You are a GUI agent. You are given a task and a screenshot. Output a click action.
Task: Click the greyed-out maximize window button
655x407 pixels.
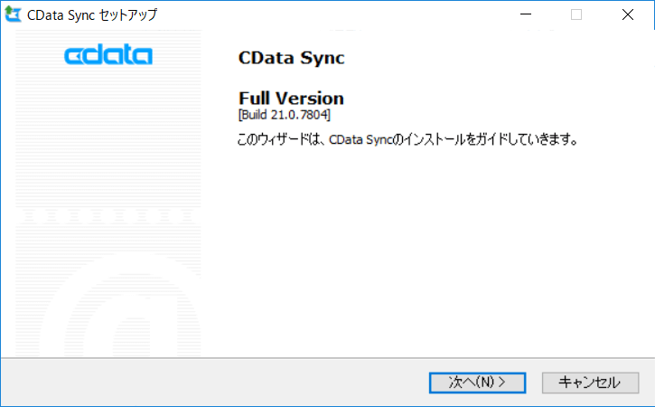pos(576,14)
